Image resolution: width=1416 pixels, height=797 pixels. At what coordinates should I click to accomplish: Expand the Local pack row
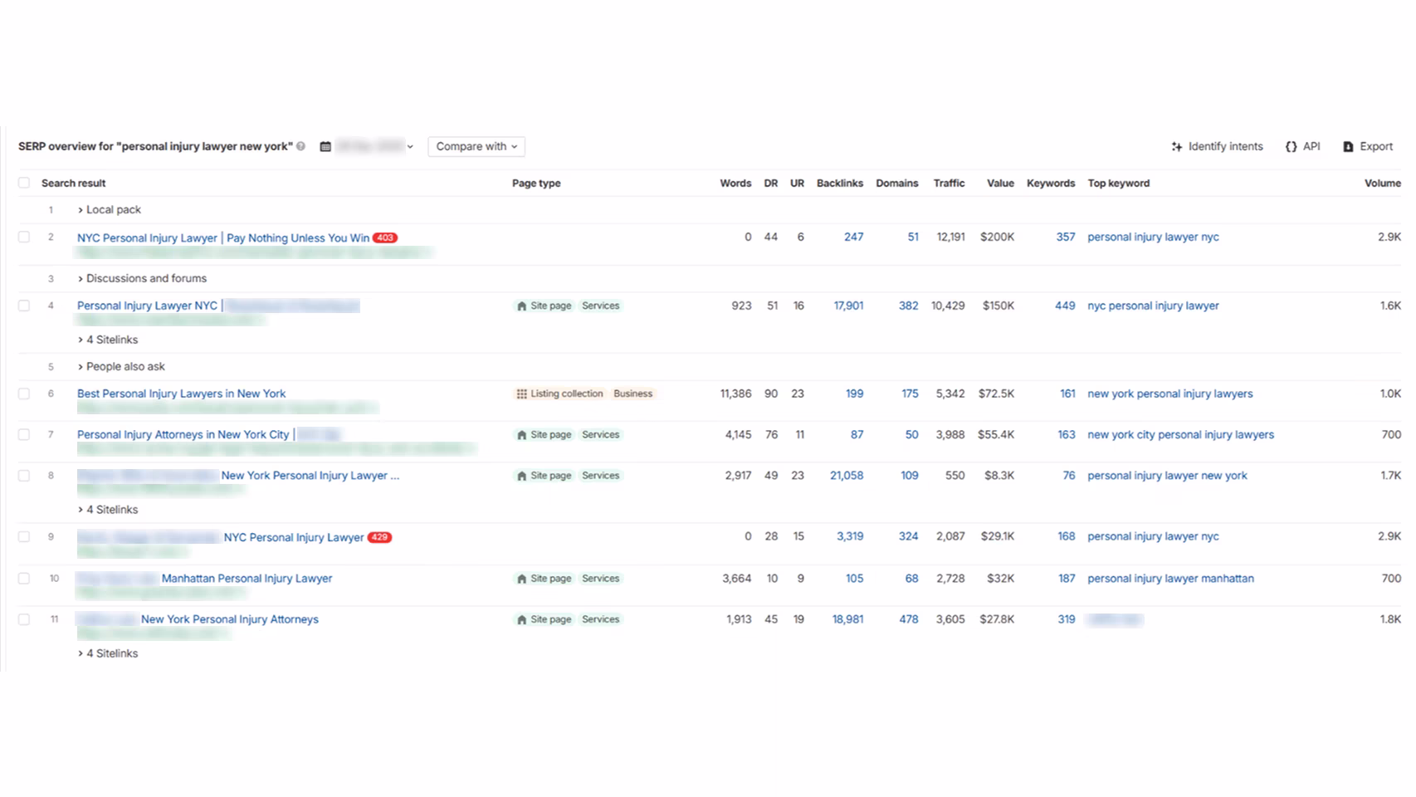coord(110,210)
